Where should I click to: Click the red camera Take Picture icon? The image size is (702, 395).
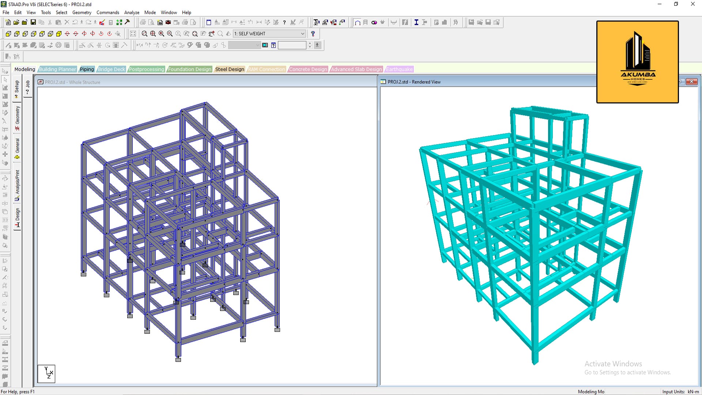click(168, 22)
